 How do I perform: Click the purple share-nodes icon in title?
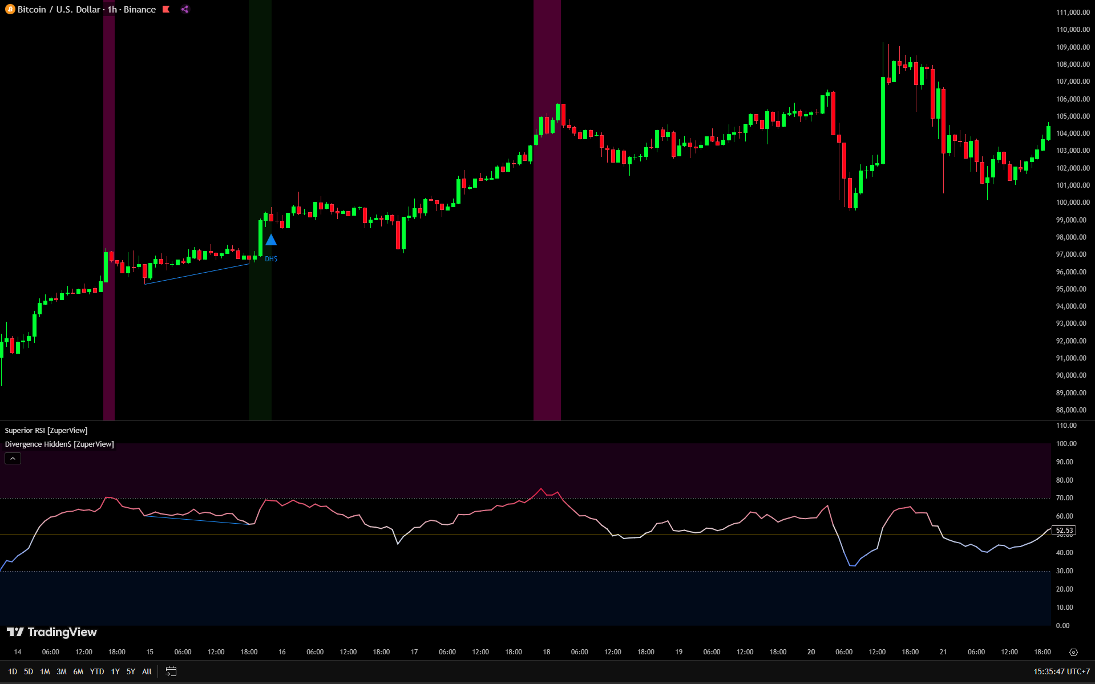(185, 9)
